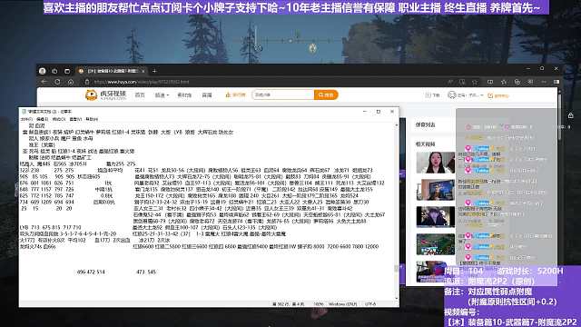The width and height of the screenshot is (581, 327).
Task: Click the Notepad vertical scroll thumb
Action: coord(396,269)
